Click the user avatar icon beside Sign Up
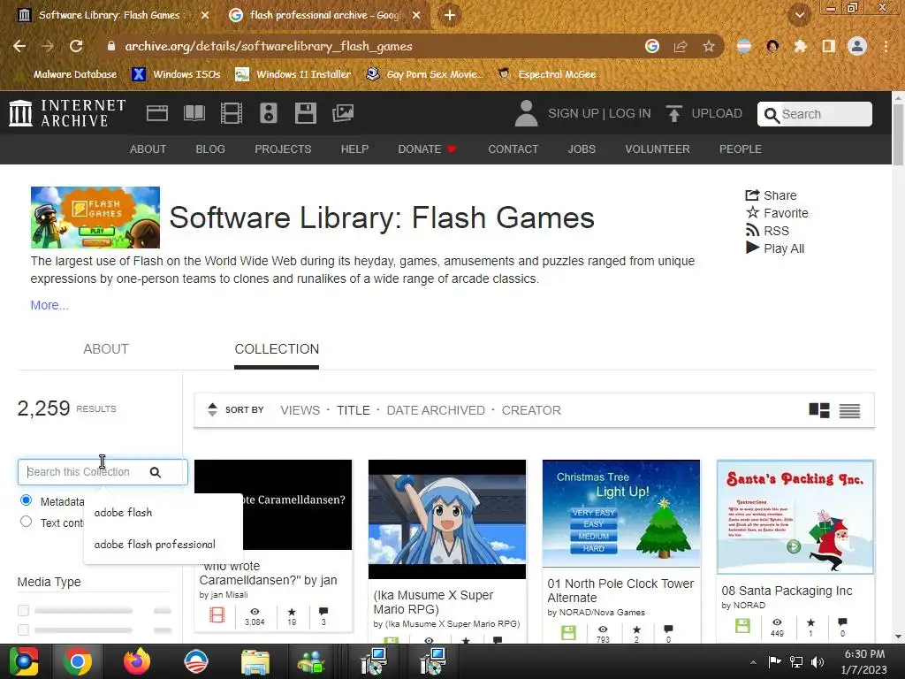 (x=526, y=113)
